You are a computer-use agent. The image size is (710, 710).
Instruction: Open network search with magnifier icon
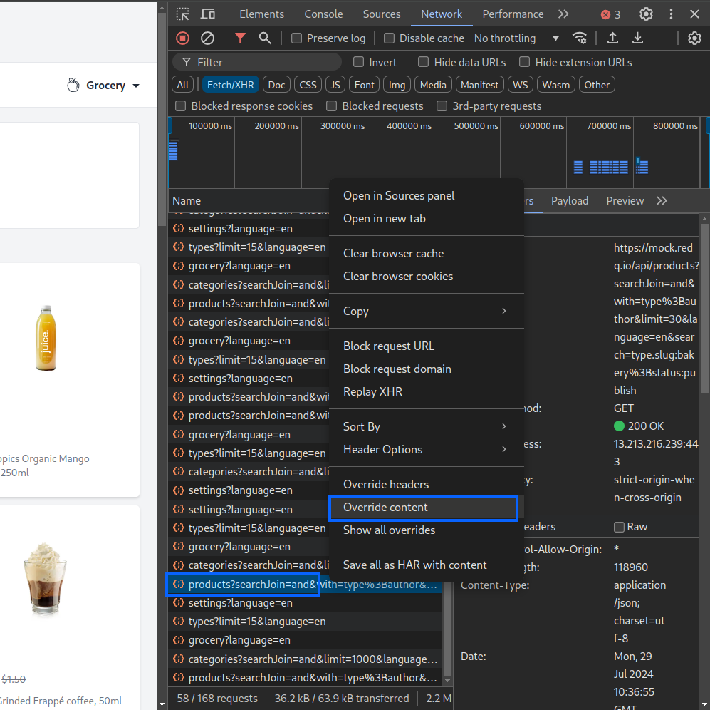pyautogui.click(x=265, y=38)
